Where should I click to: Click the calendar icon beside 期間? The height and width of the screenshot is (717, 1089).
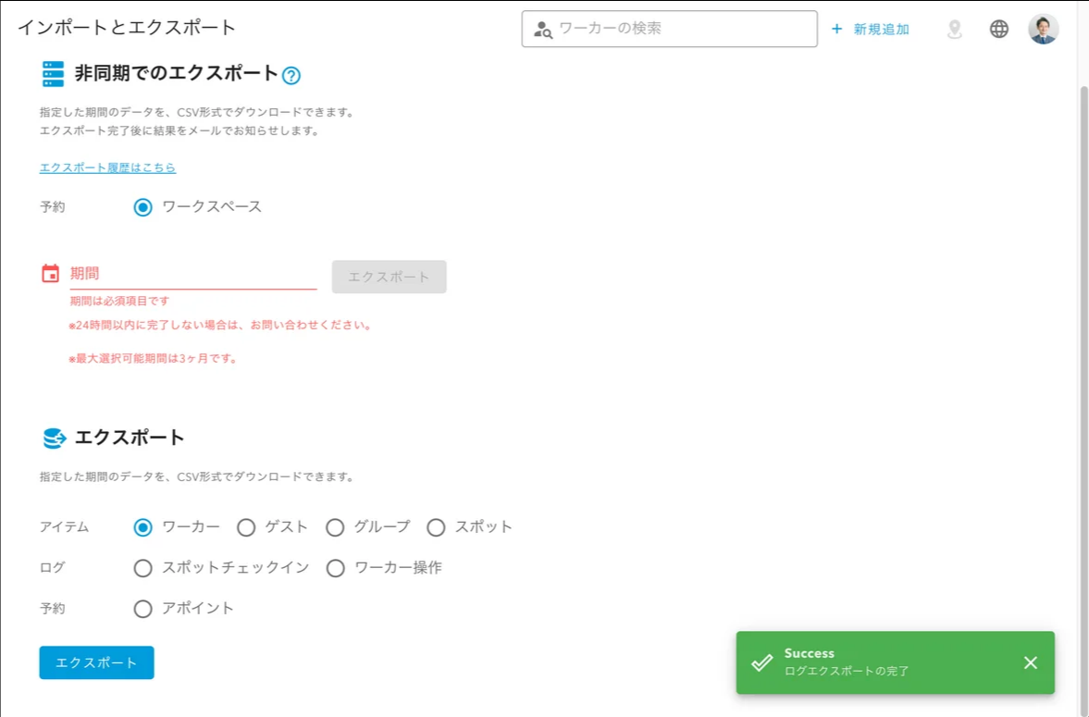[x=50, y=274]
